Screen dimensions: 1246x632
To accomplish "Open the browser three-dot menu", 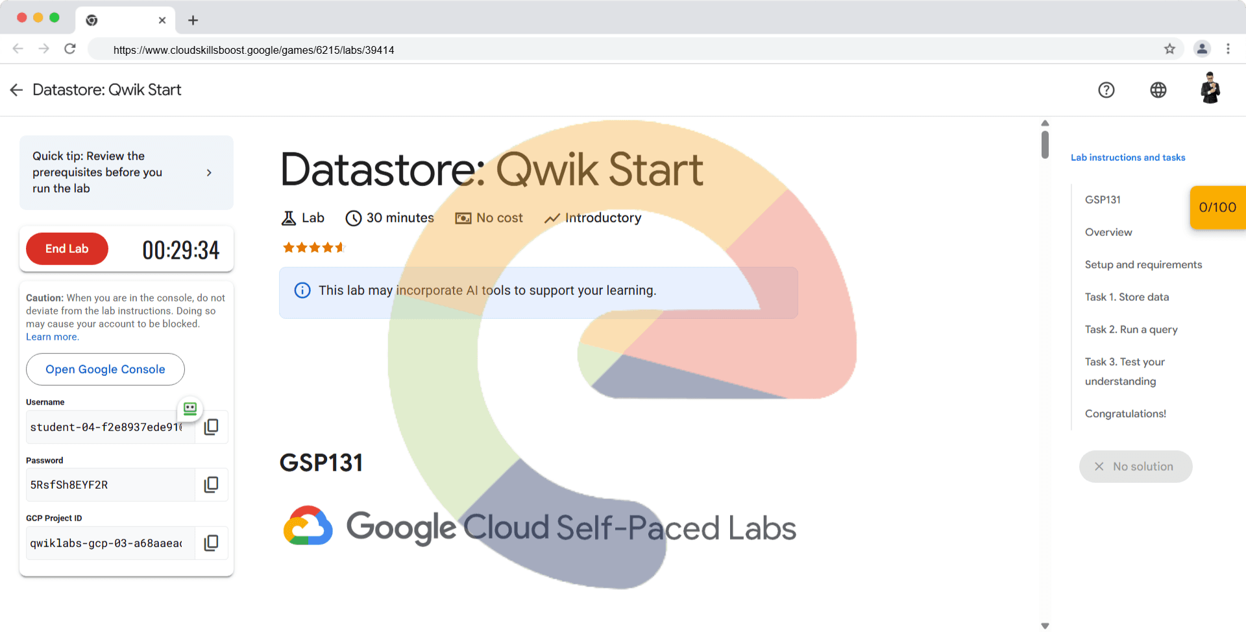I will [1228, 49].
